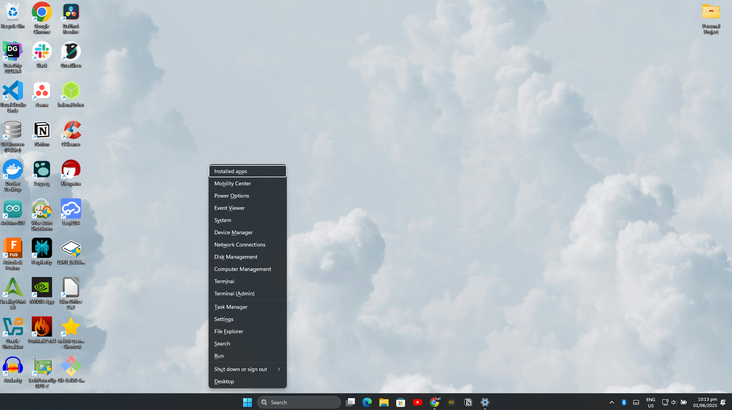This screenshot has width=732, height=410.
Task: Open EasyEDA
Action: [x=71, y=210]
